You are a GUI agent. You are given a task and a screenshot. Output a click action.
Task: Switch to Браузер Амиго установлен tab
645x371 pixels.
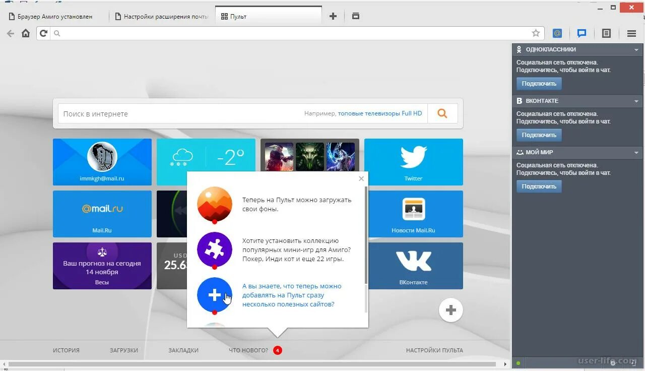click(x=54, y=16)
